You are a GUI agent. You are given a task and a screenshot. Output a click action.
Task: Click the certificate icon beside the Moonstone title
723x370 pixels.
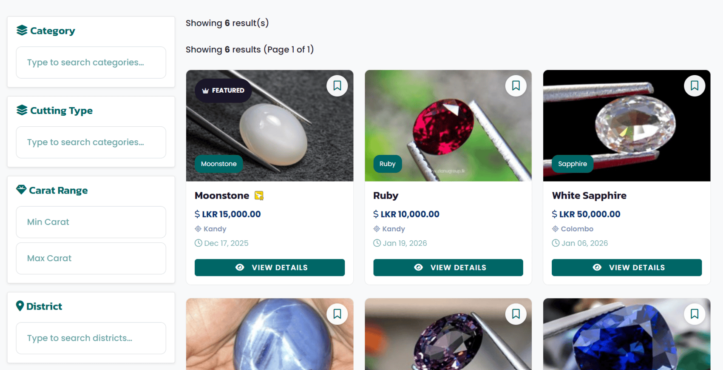click(259, 196)
